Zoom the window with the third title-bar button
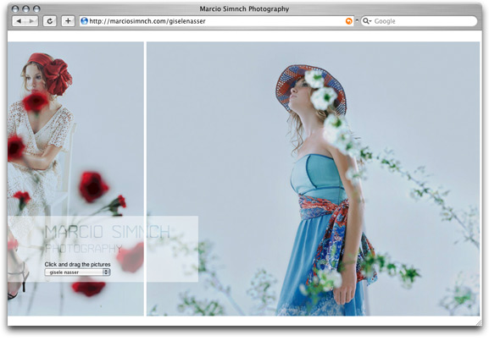The image size is (489, 341). pos(36,8)
